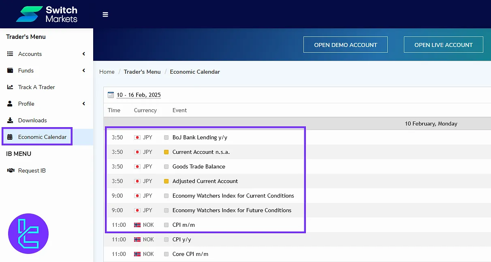Click the 10 February, Monday date row
The width and height of the screenshot is (491, 262).
[297, 124]
